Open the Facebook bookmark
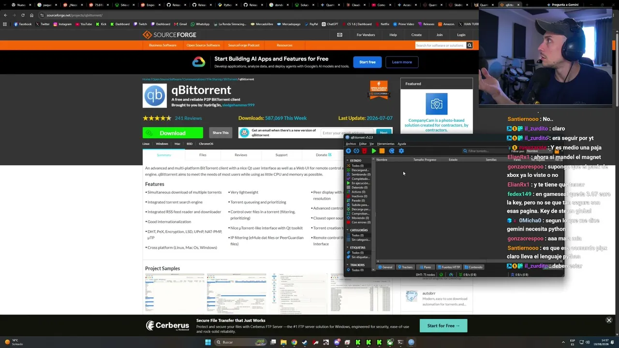 pos(23,24)
